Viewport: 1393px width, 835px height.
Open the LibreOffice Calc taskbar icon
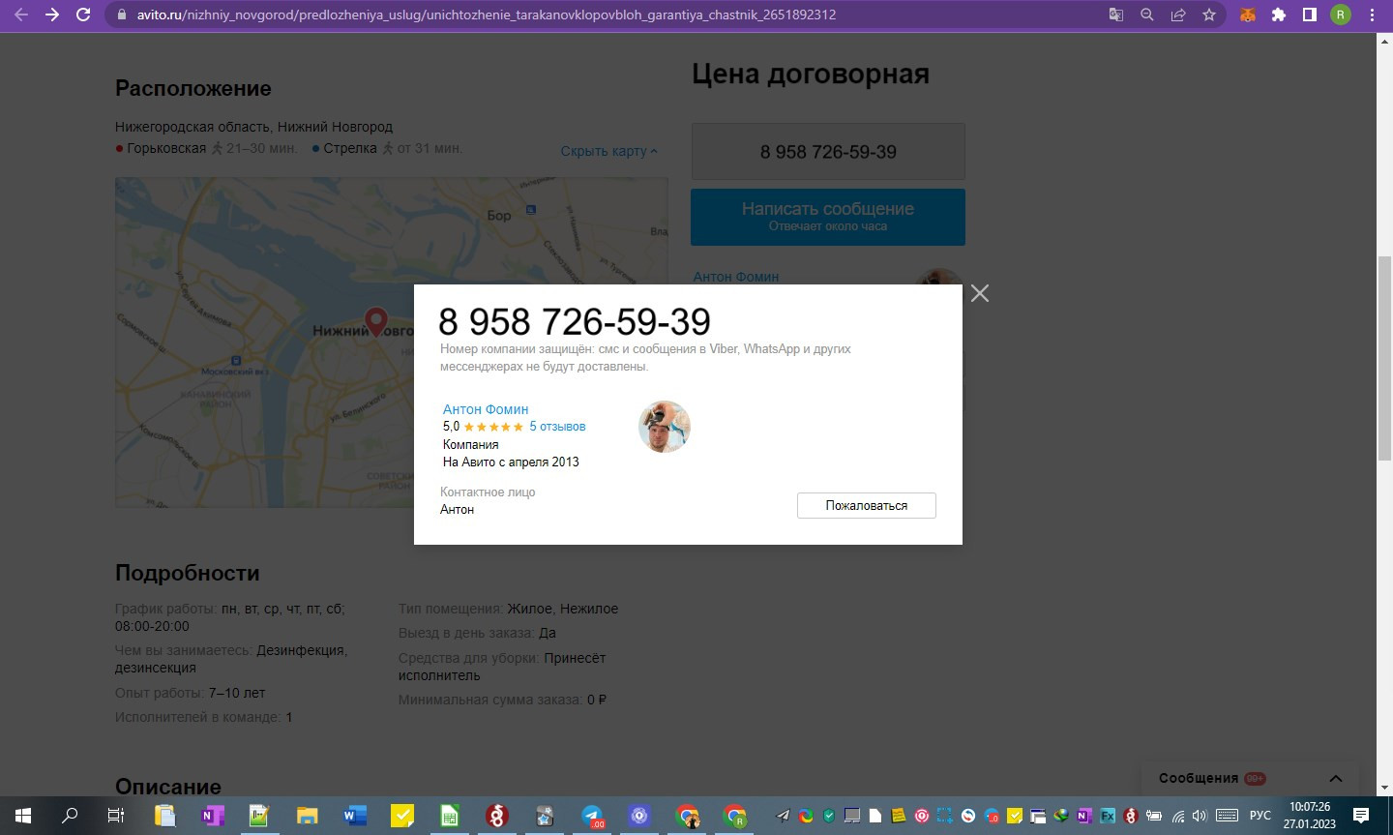(x=449, y=816)
